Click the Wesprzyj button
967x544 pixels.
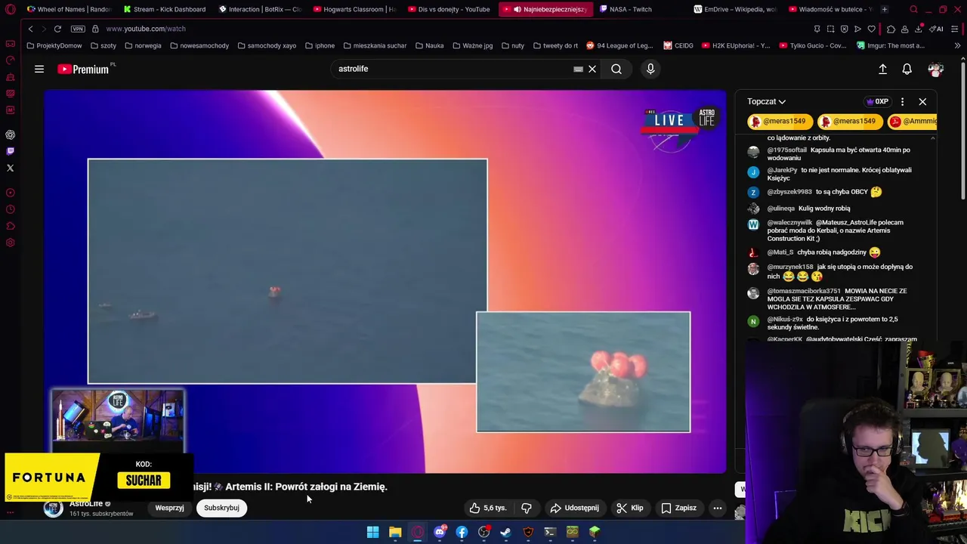point(169,508)
